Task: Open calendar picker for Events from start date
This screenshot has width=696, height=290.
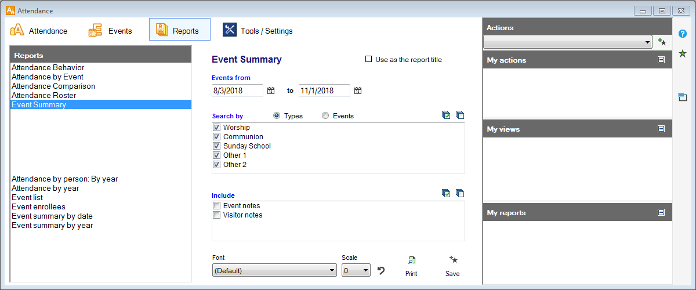Action: tap(271, 90)
